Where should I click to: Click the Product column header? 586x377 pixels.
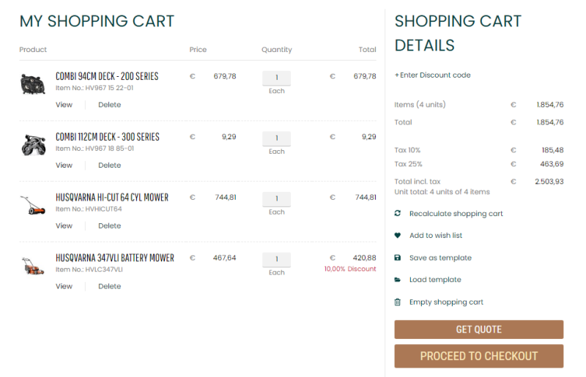(33, 49)
